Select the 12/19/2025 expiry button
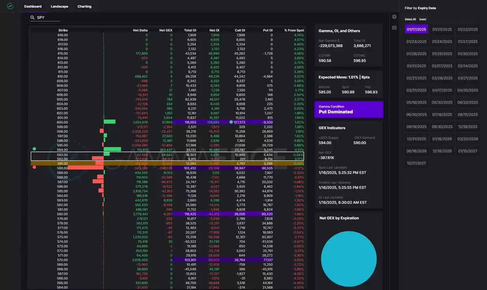Image resolution: width=487 pixels, height=290 pixels. (x=468, y=127)
